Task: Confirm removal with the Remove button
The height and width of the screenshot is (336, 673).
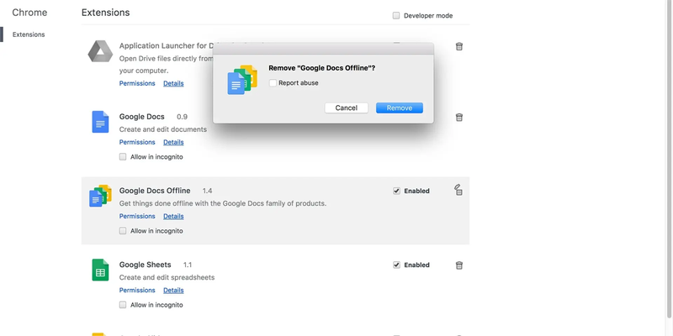Action: [x=400, y=108]
